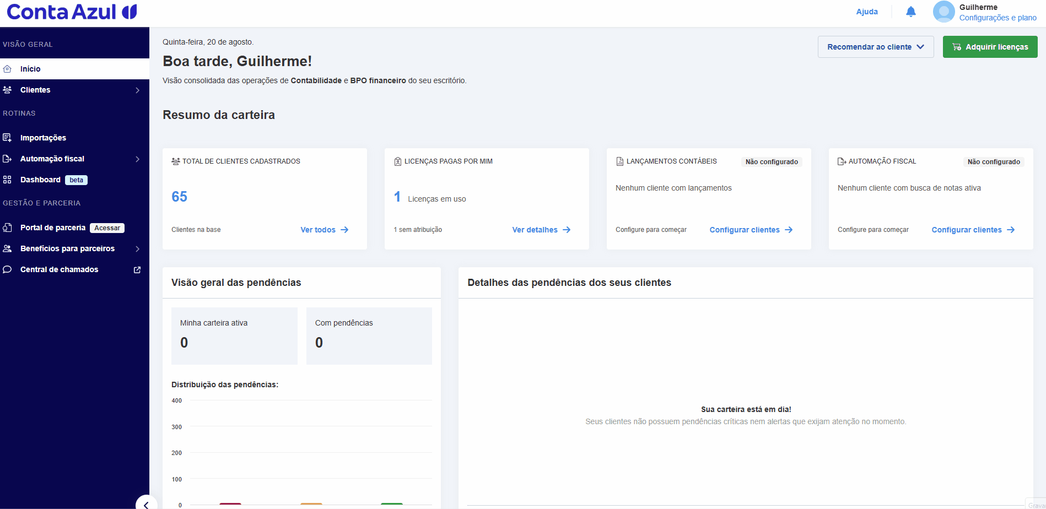
Task: Click the red bar in pendências chart
Action: 230,503
